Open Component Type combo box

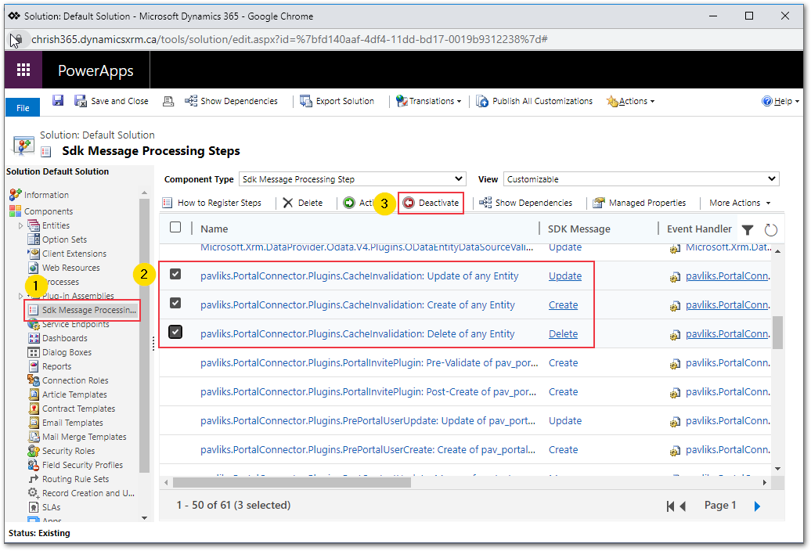pos(352,179)
